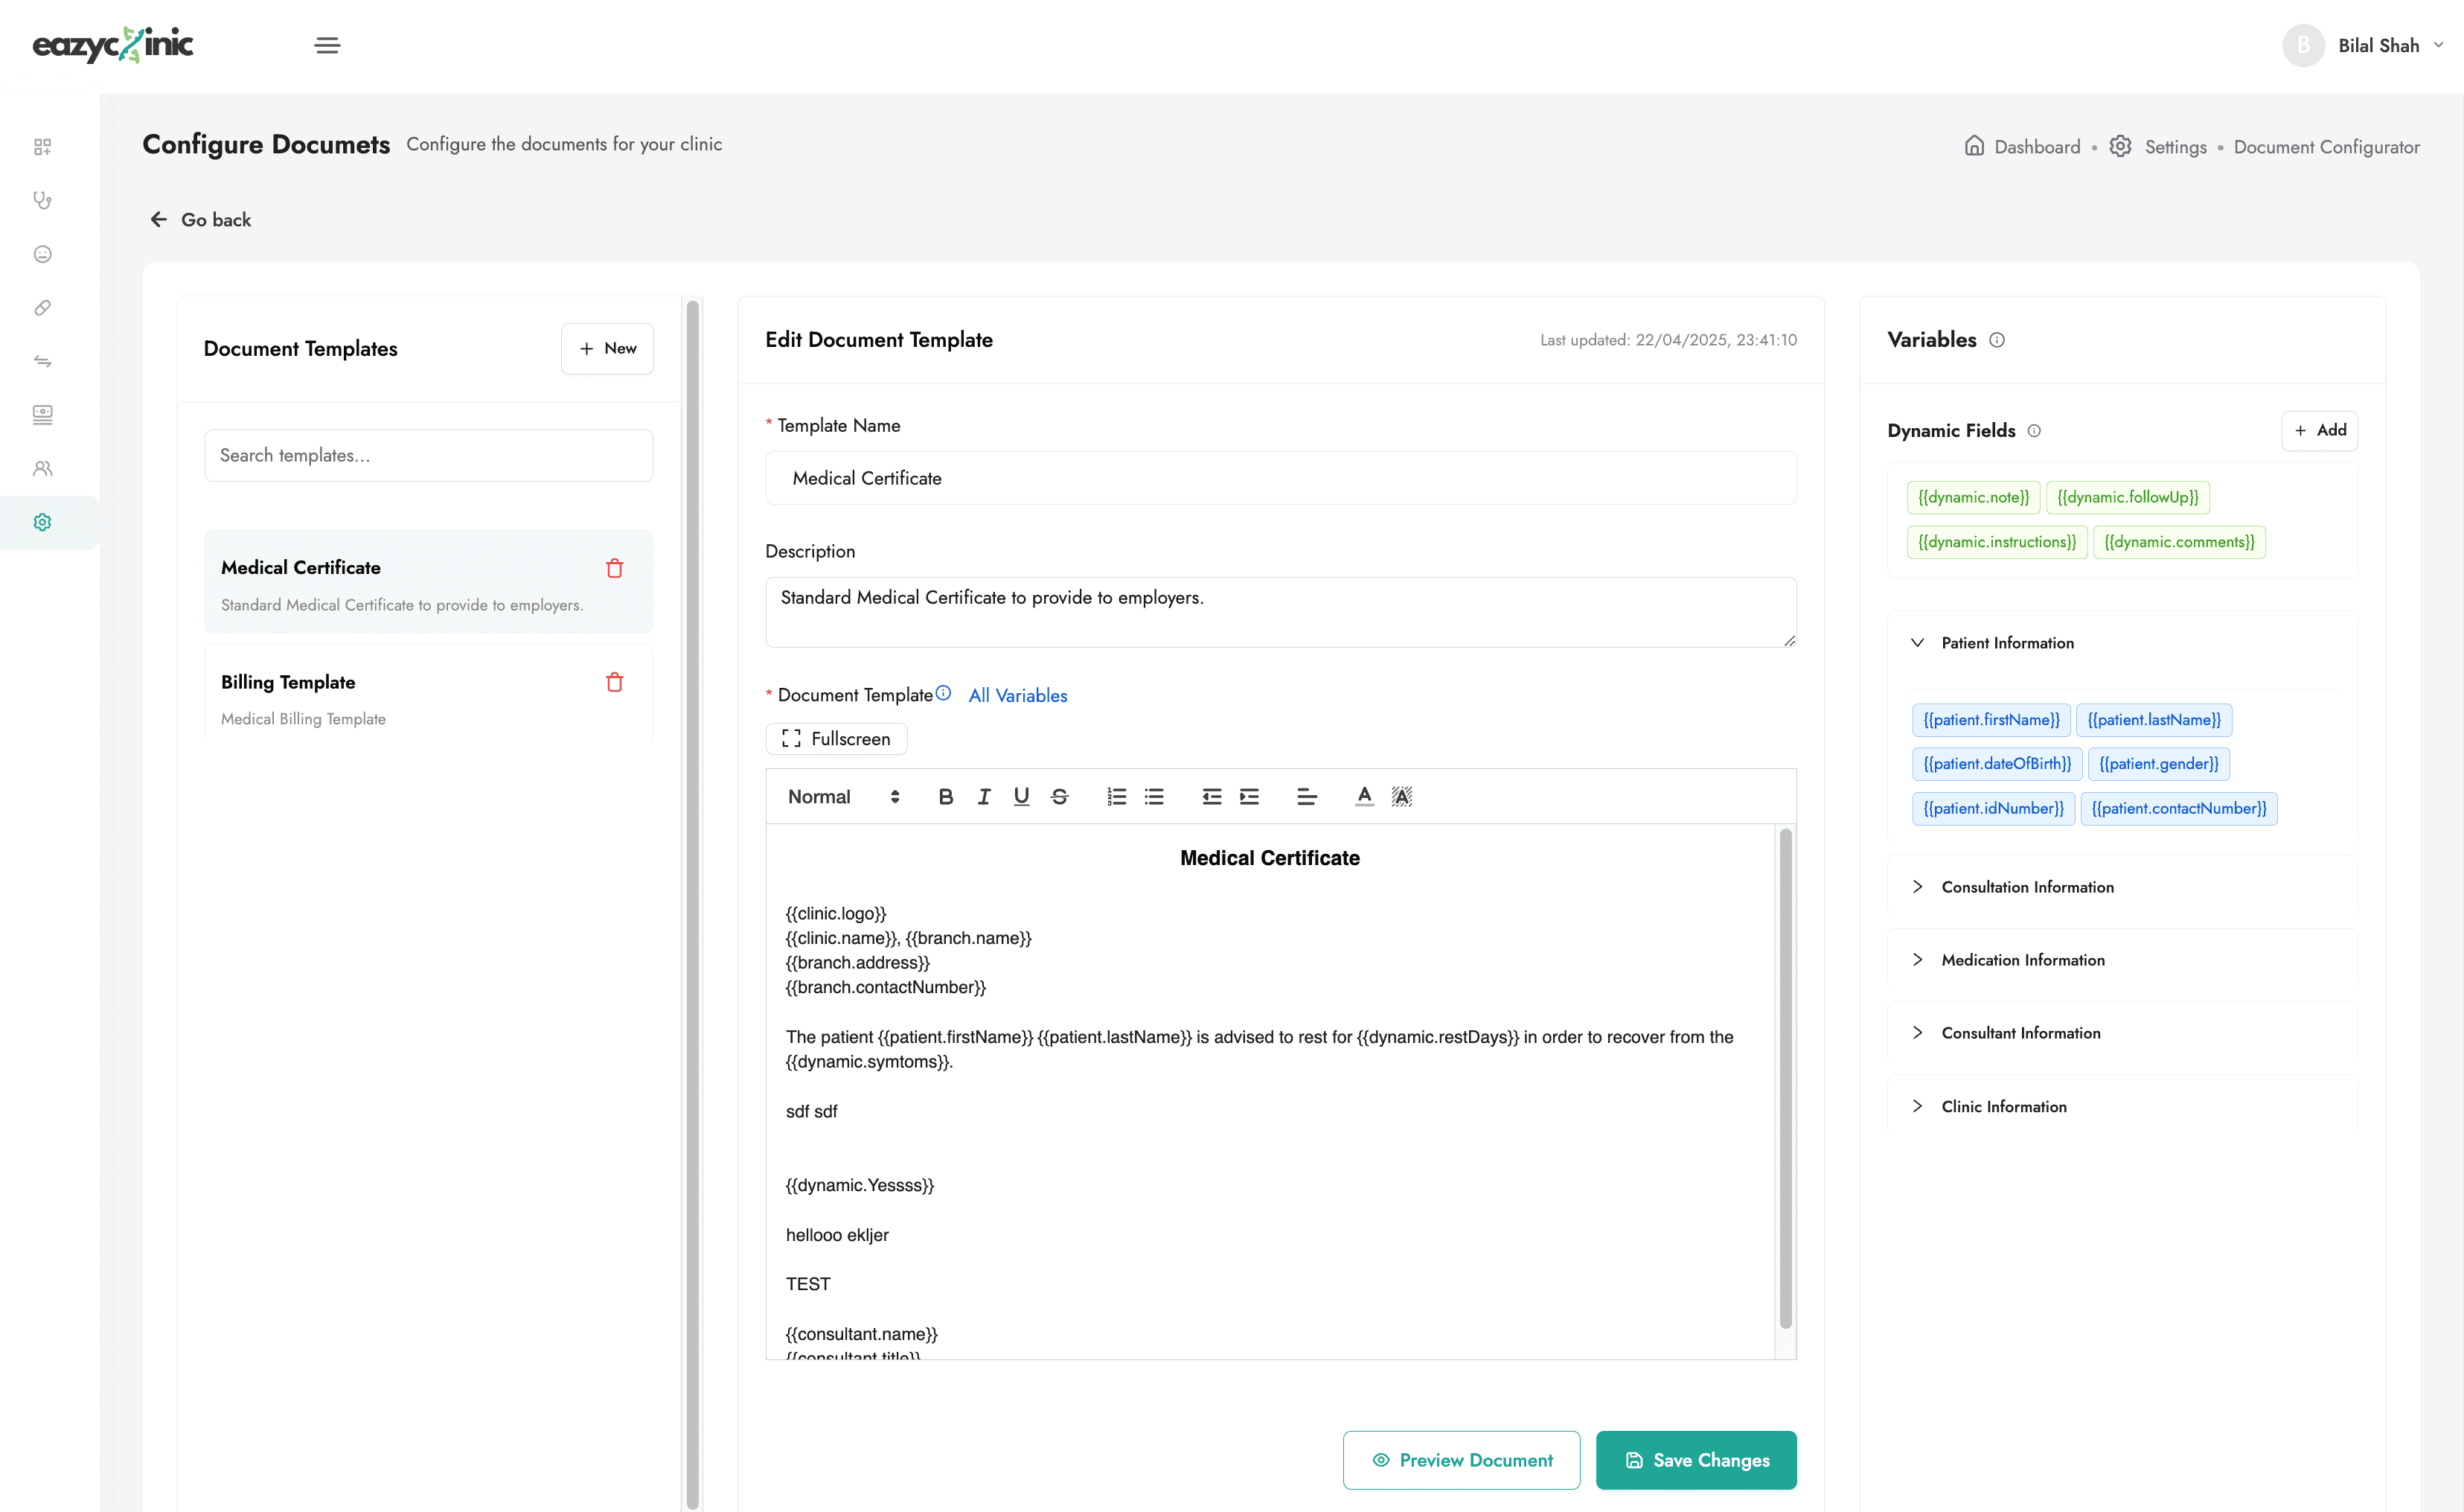Expand the Consultant Information section

2122,1033
